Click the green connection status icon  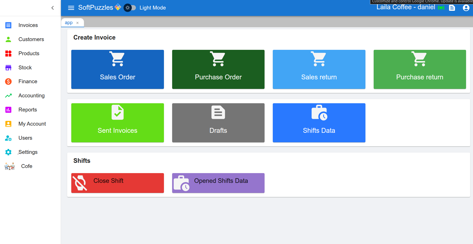pyautogui.click(x=441, y=8)
